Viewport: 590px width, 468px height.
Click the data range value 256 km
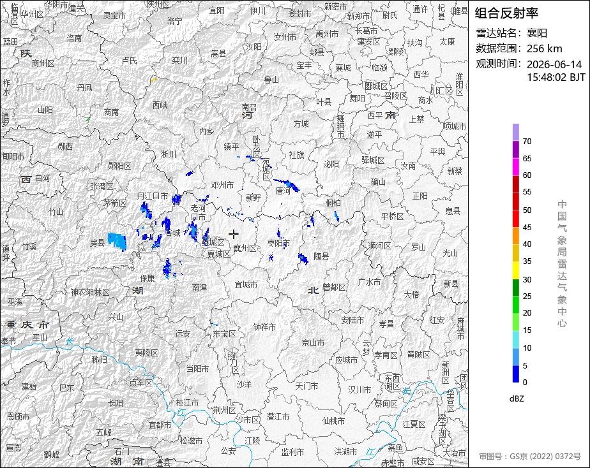pos(545,48)
